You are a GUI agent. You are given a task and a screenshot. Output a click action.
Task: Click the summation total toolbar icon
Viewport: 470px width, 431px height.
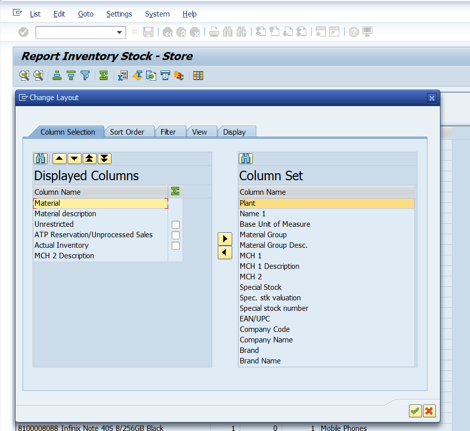click(104, 76)
